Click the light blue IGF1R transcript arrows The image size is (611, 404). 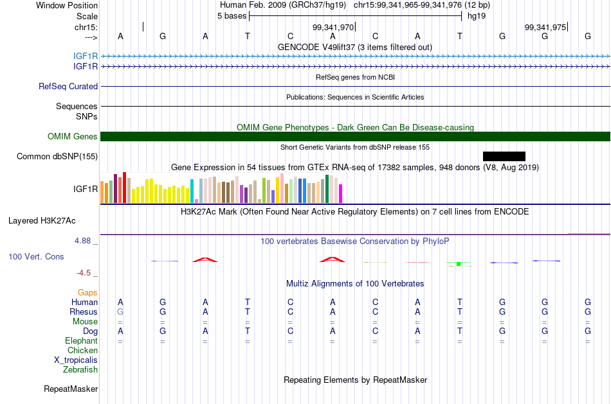pos(355,57)
